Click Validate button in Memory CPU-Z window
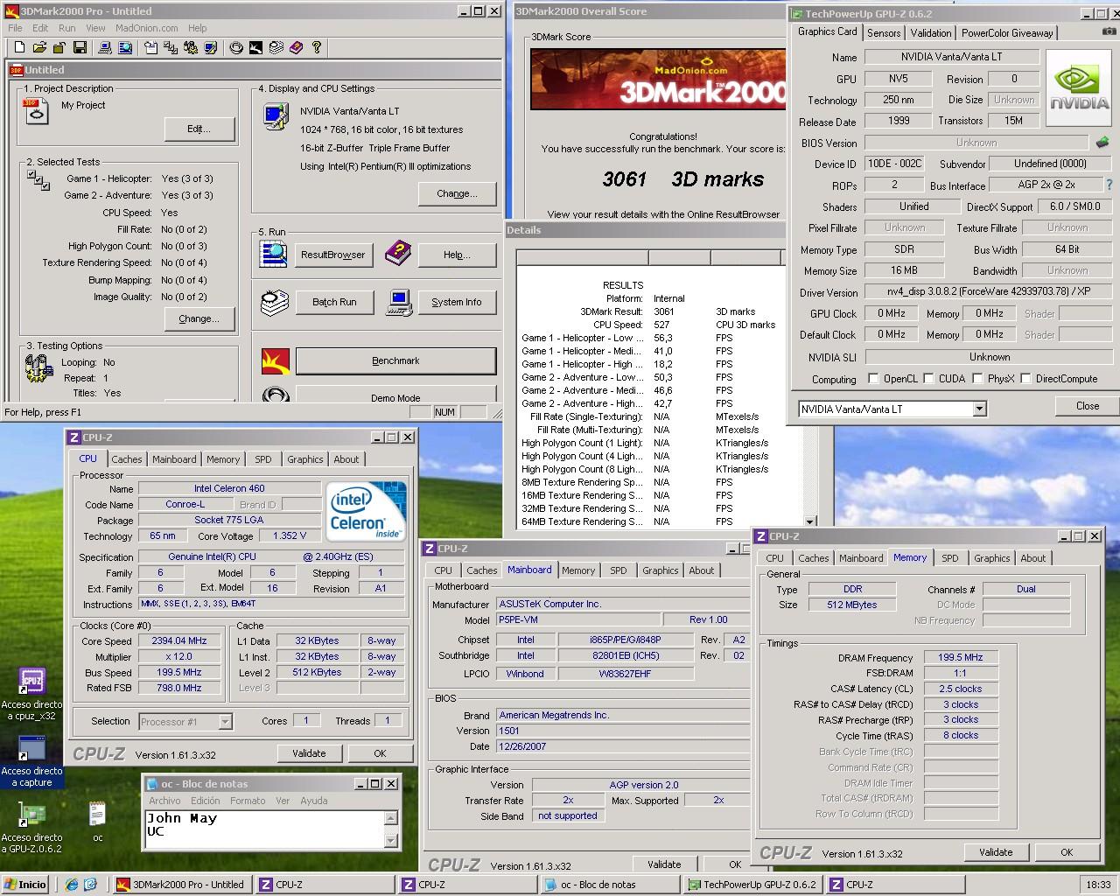Screen dimensions: 1120x896 click(x=996, y=852)
